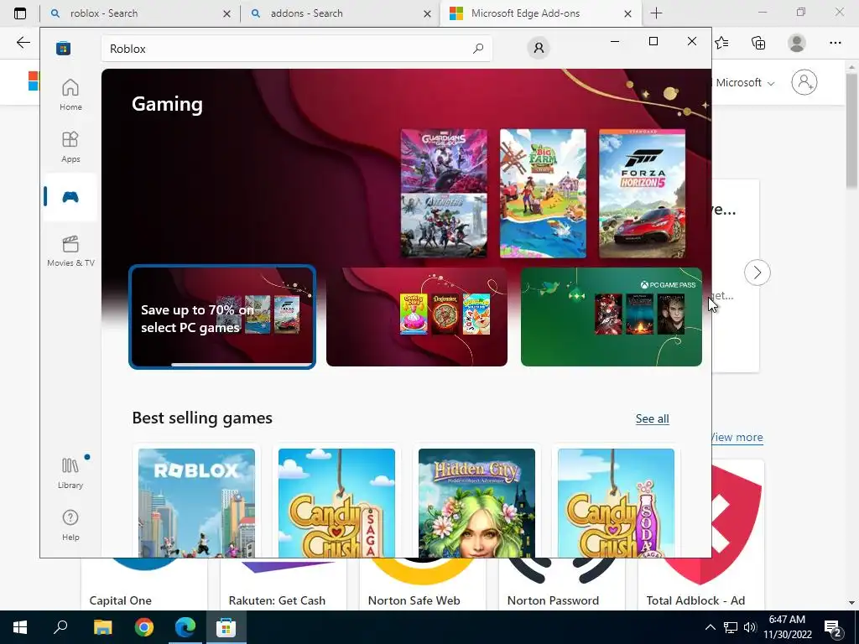Close the Microsoft Edge Add-ons tab
The height and width of the screenshot is (644, 859).
pos(627,13)
